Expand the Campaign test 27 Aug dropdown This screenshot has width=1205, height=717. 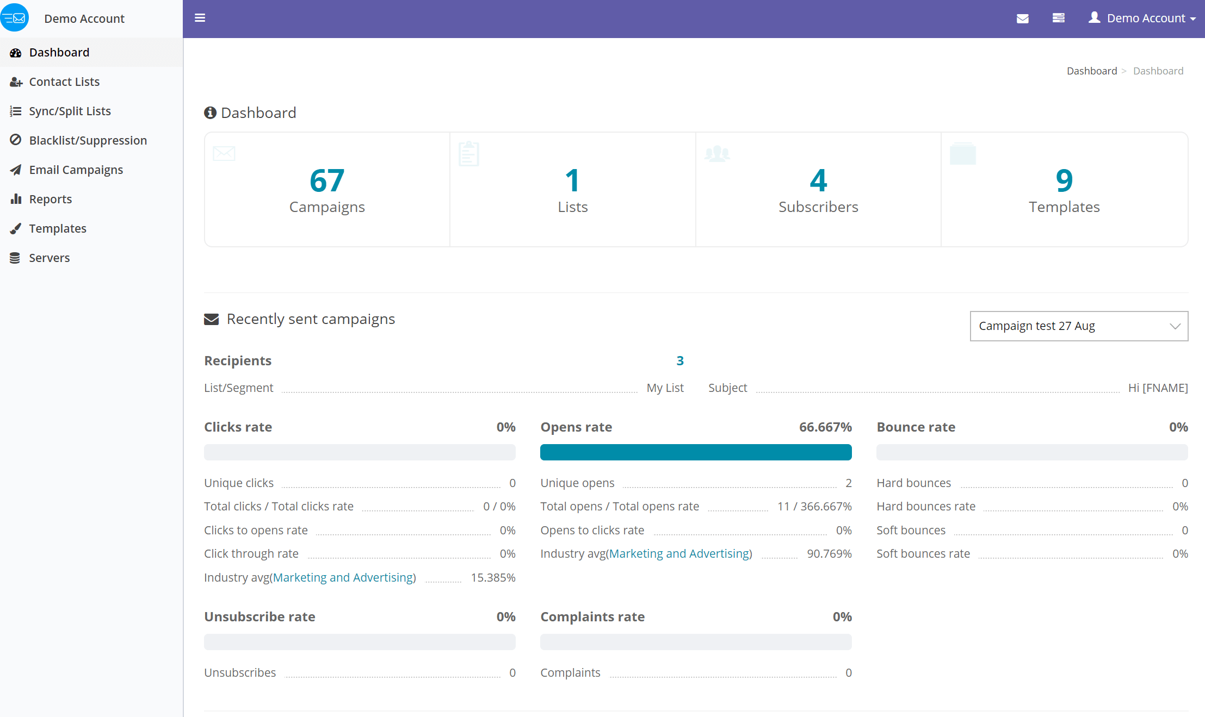[1079, 325]
